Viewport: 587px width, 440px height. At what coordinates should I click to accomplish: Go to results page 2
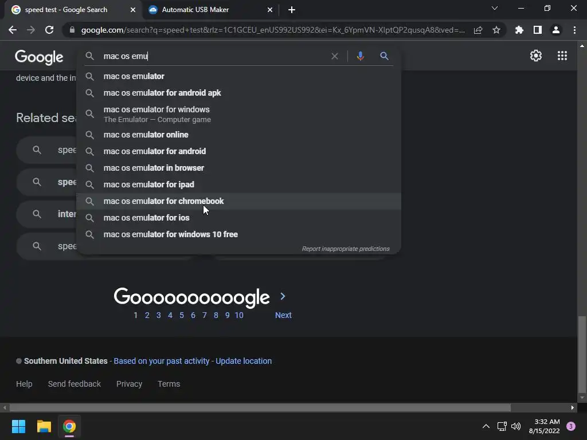(x=147, y=316)
